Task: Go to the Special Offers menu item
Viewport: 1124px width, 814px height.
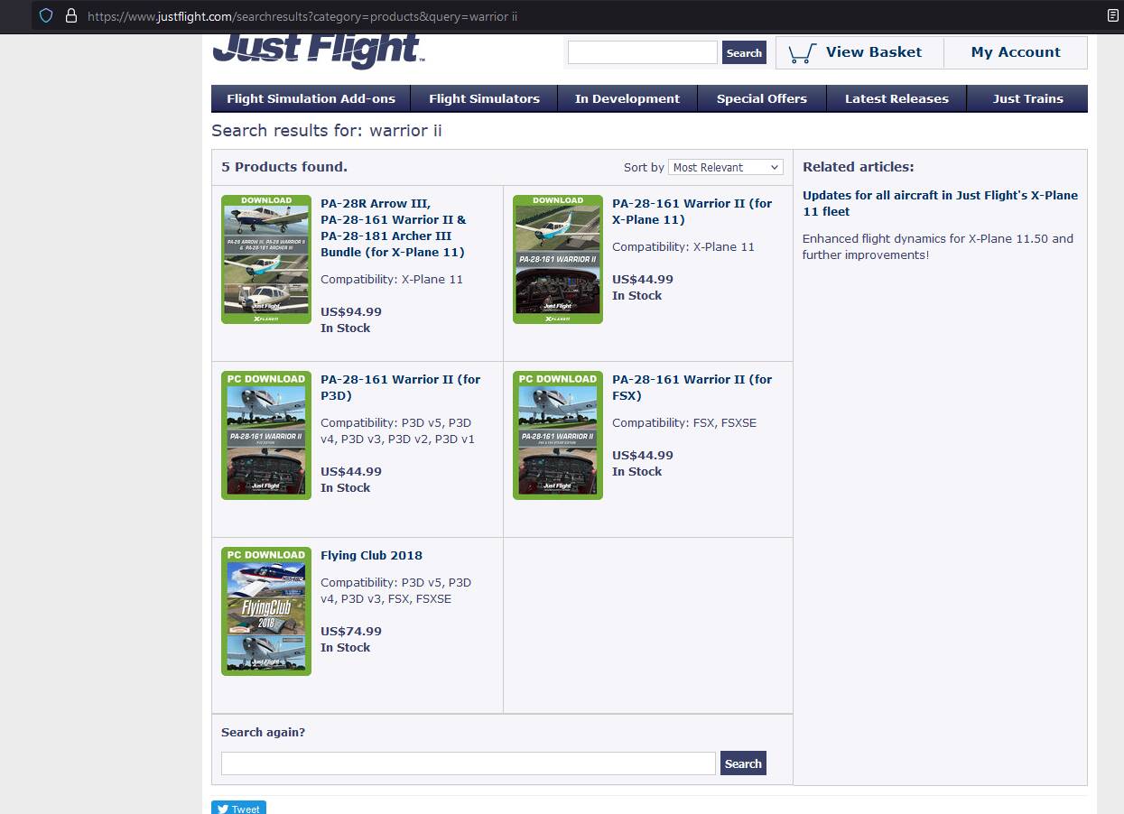Action: (x=761, y=98)
